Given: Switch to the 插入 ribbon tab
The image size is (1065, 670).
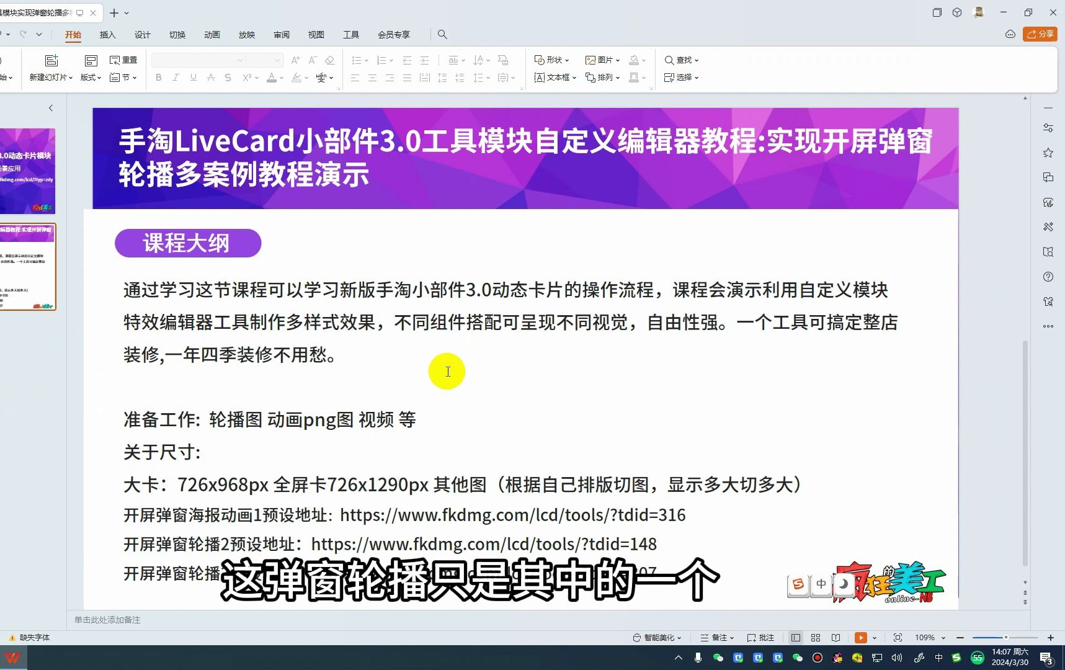Looking at the screenshot, I should (x=107, y=35).
